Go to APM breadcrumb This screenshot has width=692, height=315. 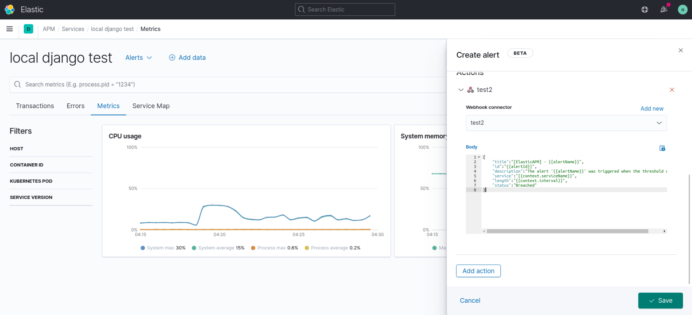pyautogui.click(x=49, y=29)
